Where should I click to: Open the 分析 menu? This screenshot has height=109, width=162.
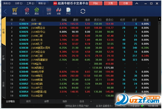(19, 3)
